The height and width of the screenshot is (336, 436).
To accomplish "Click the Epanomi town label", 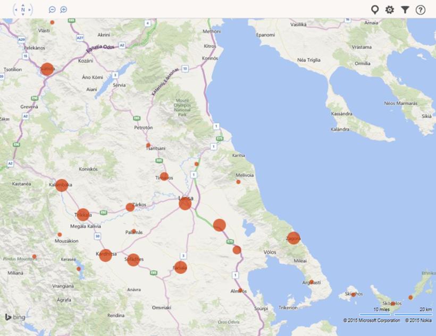I will [x=265, y=35].
